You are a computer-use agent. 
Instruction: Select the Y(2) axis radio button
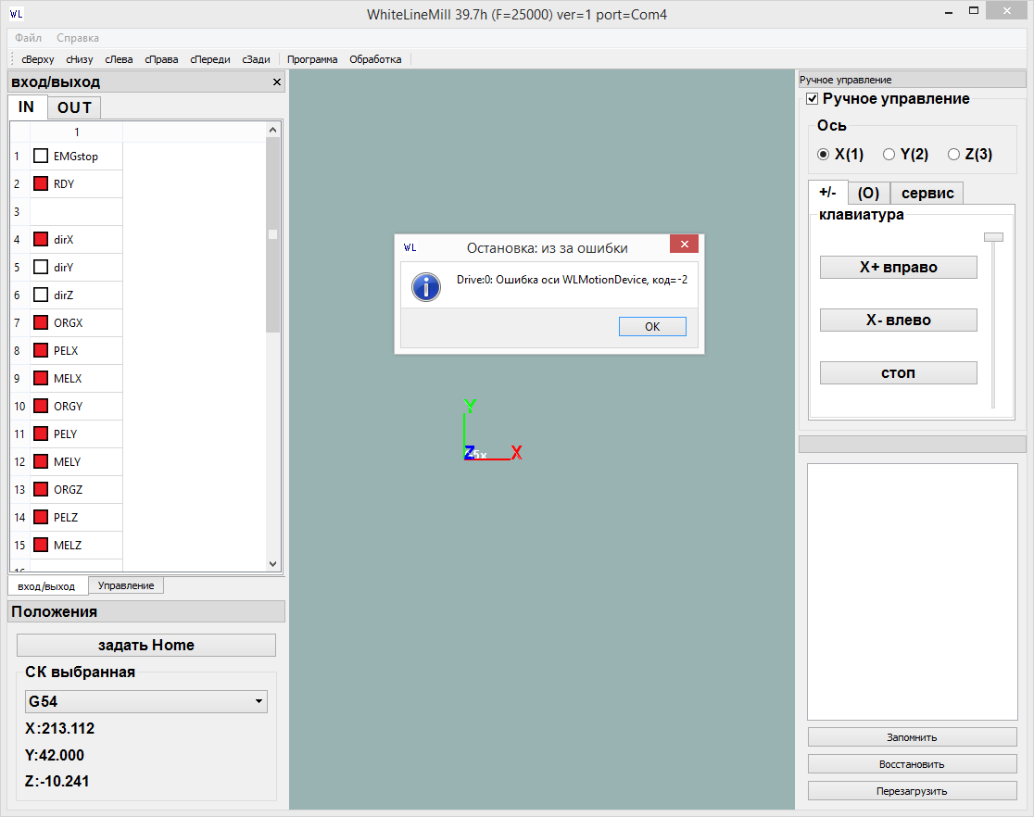pos(889,155)
